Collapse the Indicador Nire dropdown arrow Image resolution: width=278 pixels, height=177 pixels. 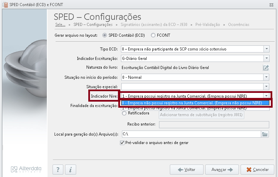point(266,96)
